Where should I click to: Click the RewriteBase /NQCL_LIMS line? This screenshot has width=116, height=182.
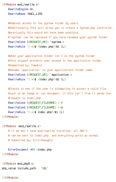coord(25,14)
